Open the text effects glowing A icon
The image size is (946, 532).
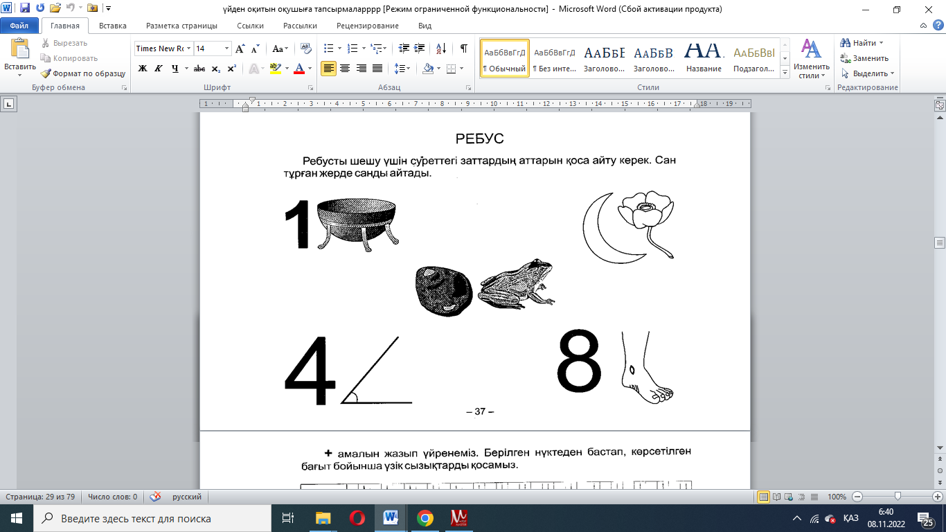tap(255, 69)
